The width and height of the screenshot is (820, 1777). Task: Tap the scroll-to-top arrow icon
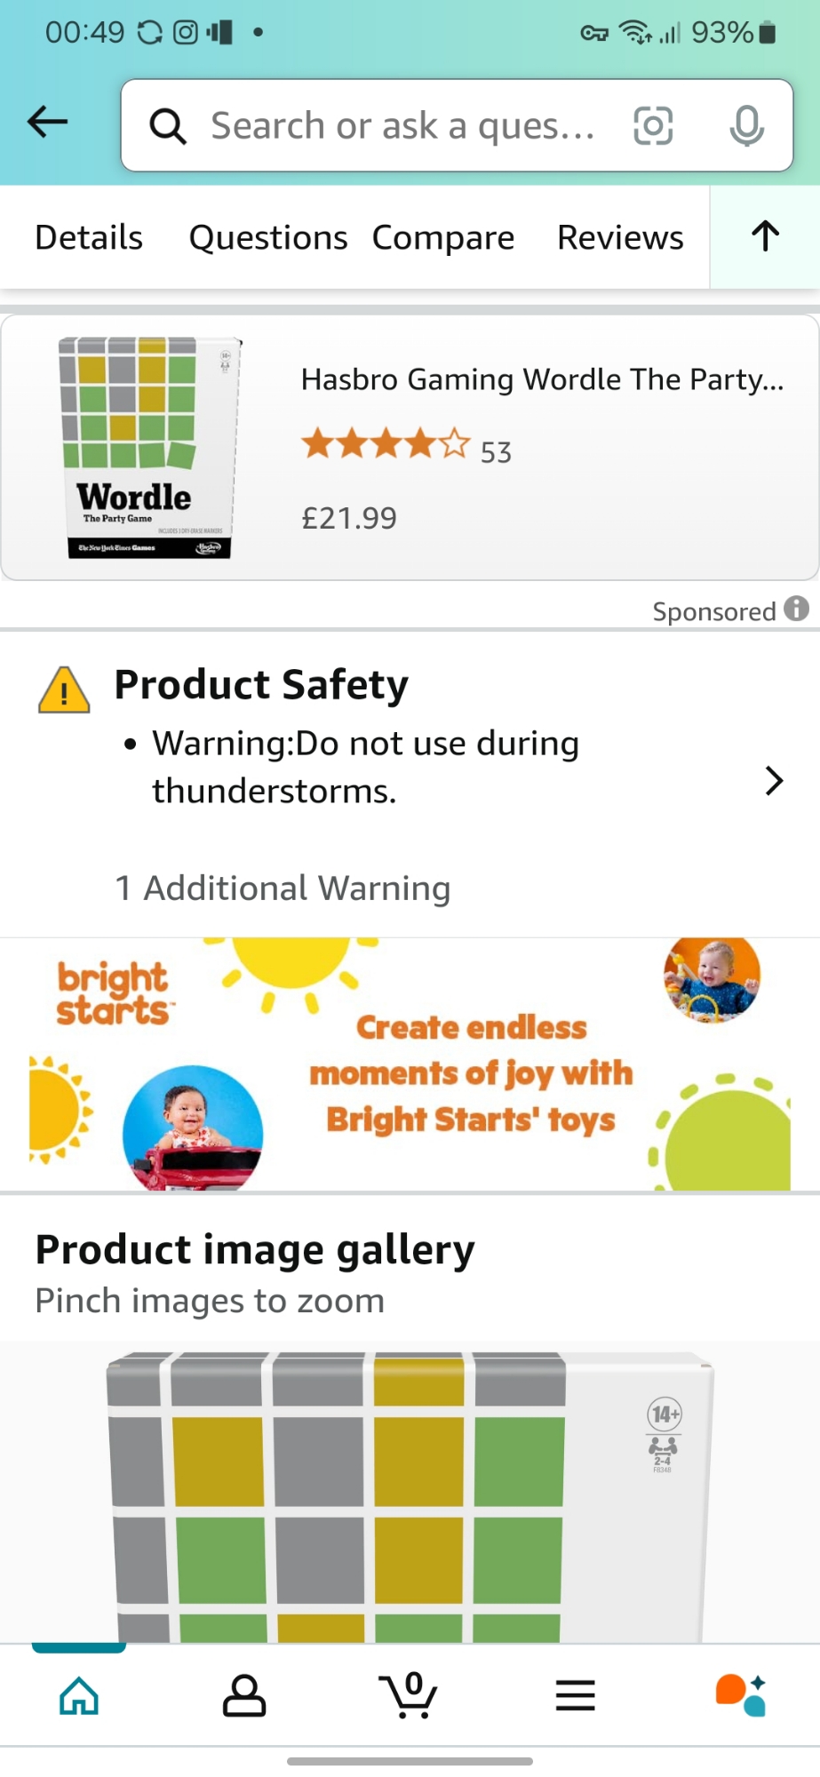coord(765,236)
